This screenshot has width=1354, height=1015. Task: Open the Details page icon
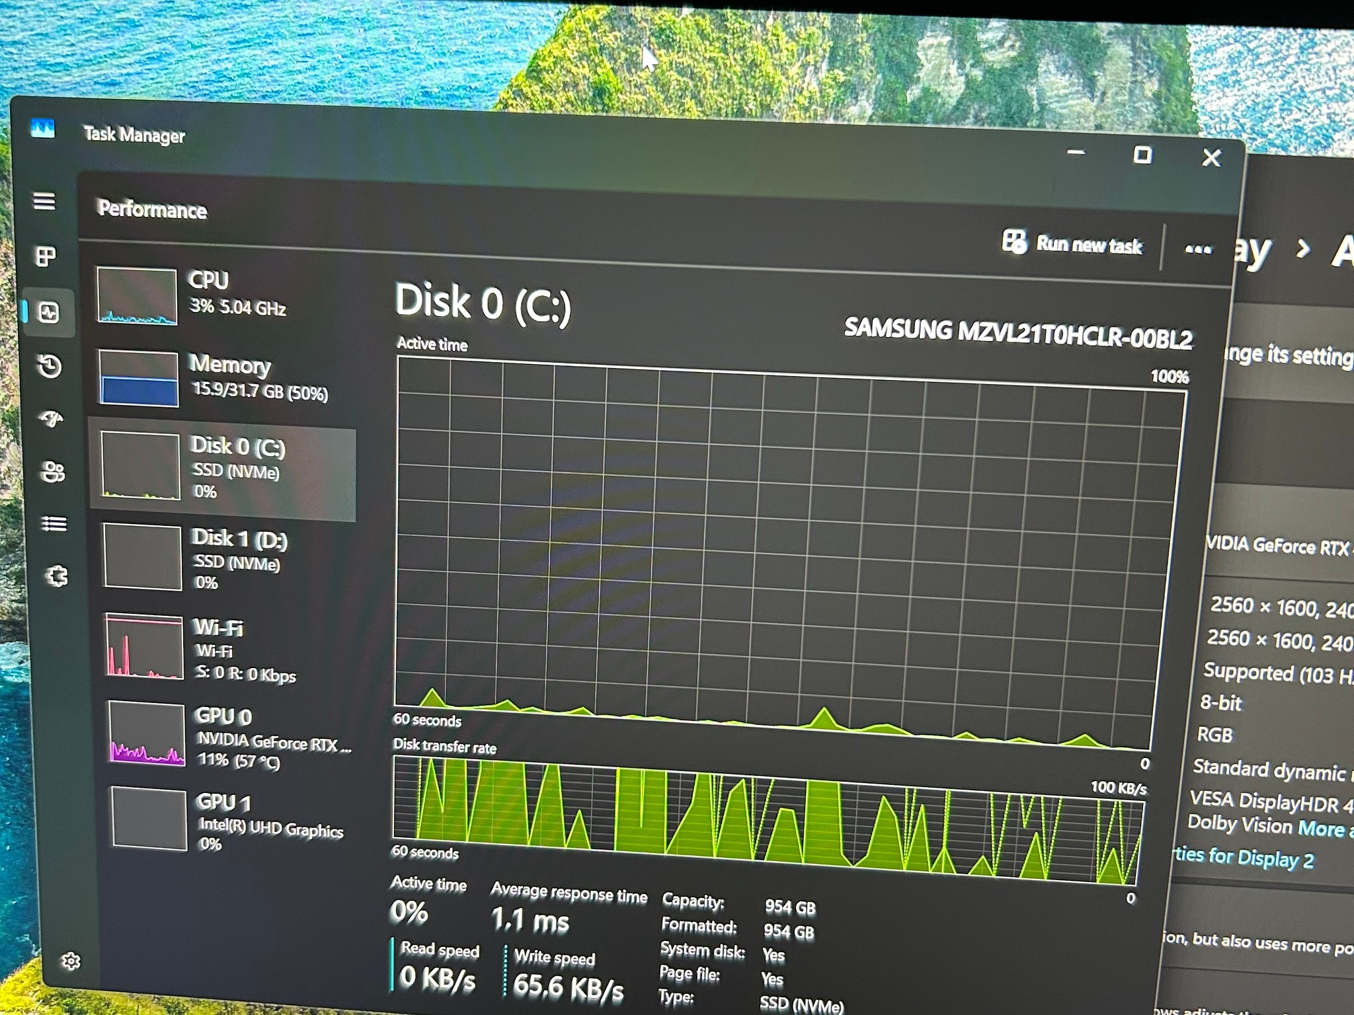54,524
